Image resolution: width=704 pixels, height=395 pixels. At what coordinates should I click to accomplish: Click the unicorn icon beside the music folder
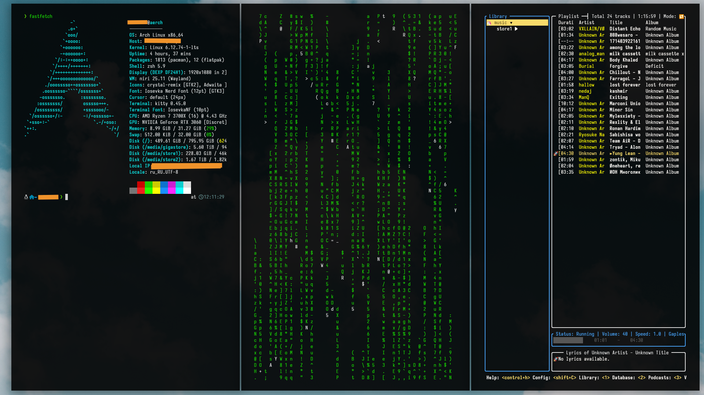coord(489,23)
